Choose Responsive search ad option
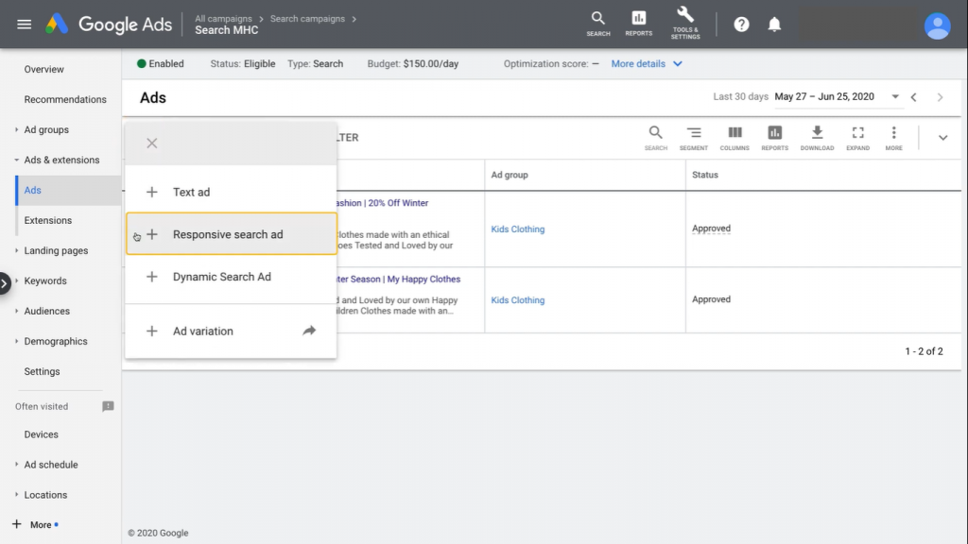Viewport: 968px width, 544px height. click(x=231, y=234)
